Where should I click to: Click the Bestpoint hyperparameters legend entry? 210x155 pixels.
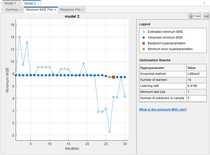coord(166,43)
